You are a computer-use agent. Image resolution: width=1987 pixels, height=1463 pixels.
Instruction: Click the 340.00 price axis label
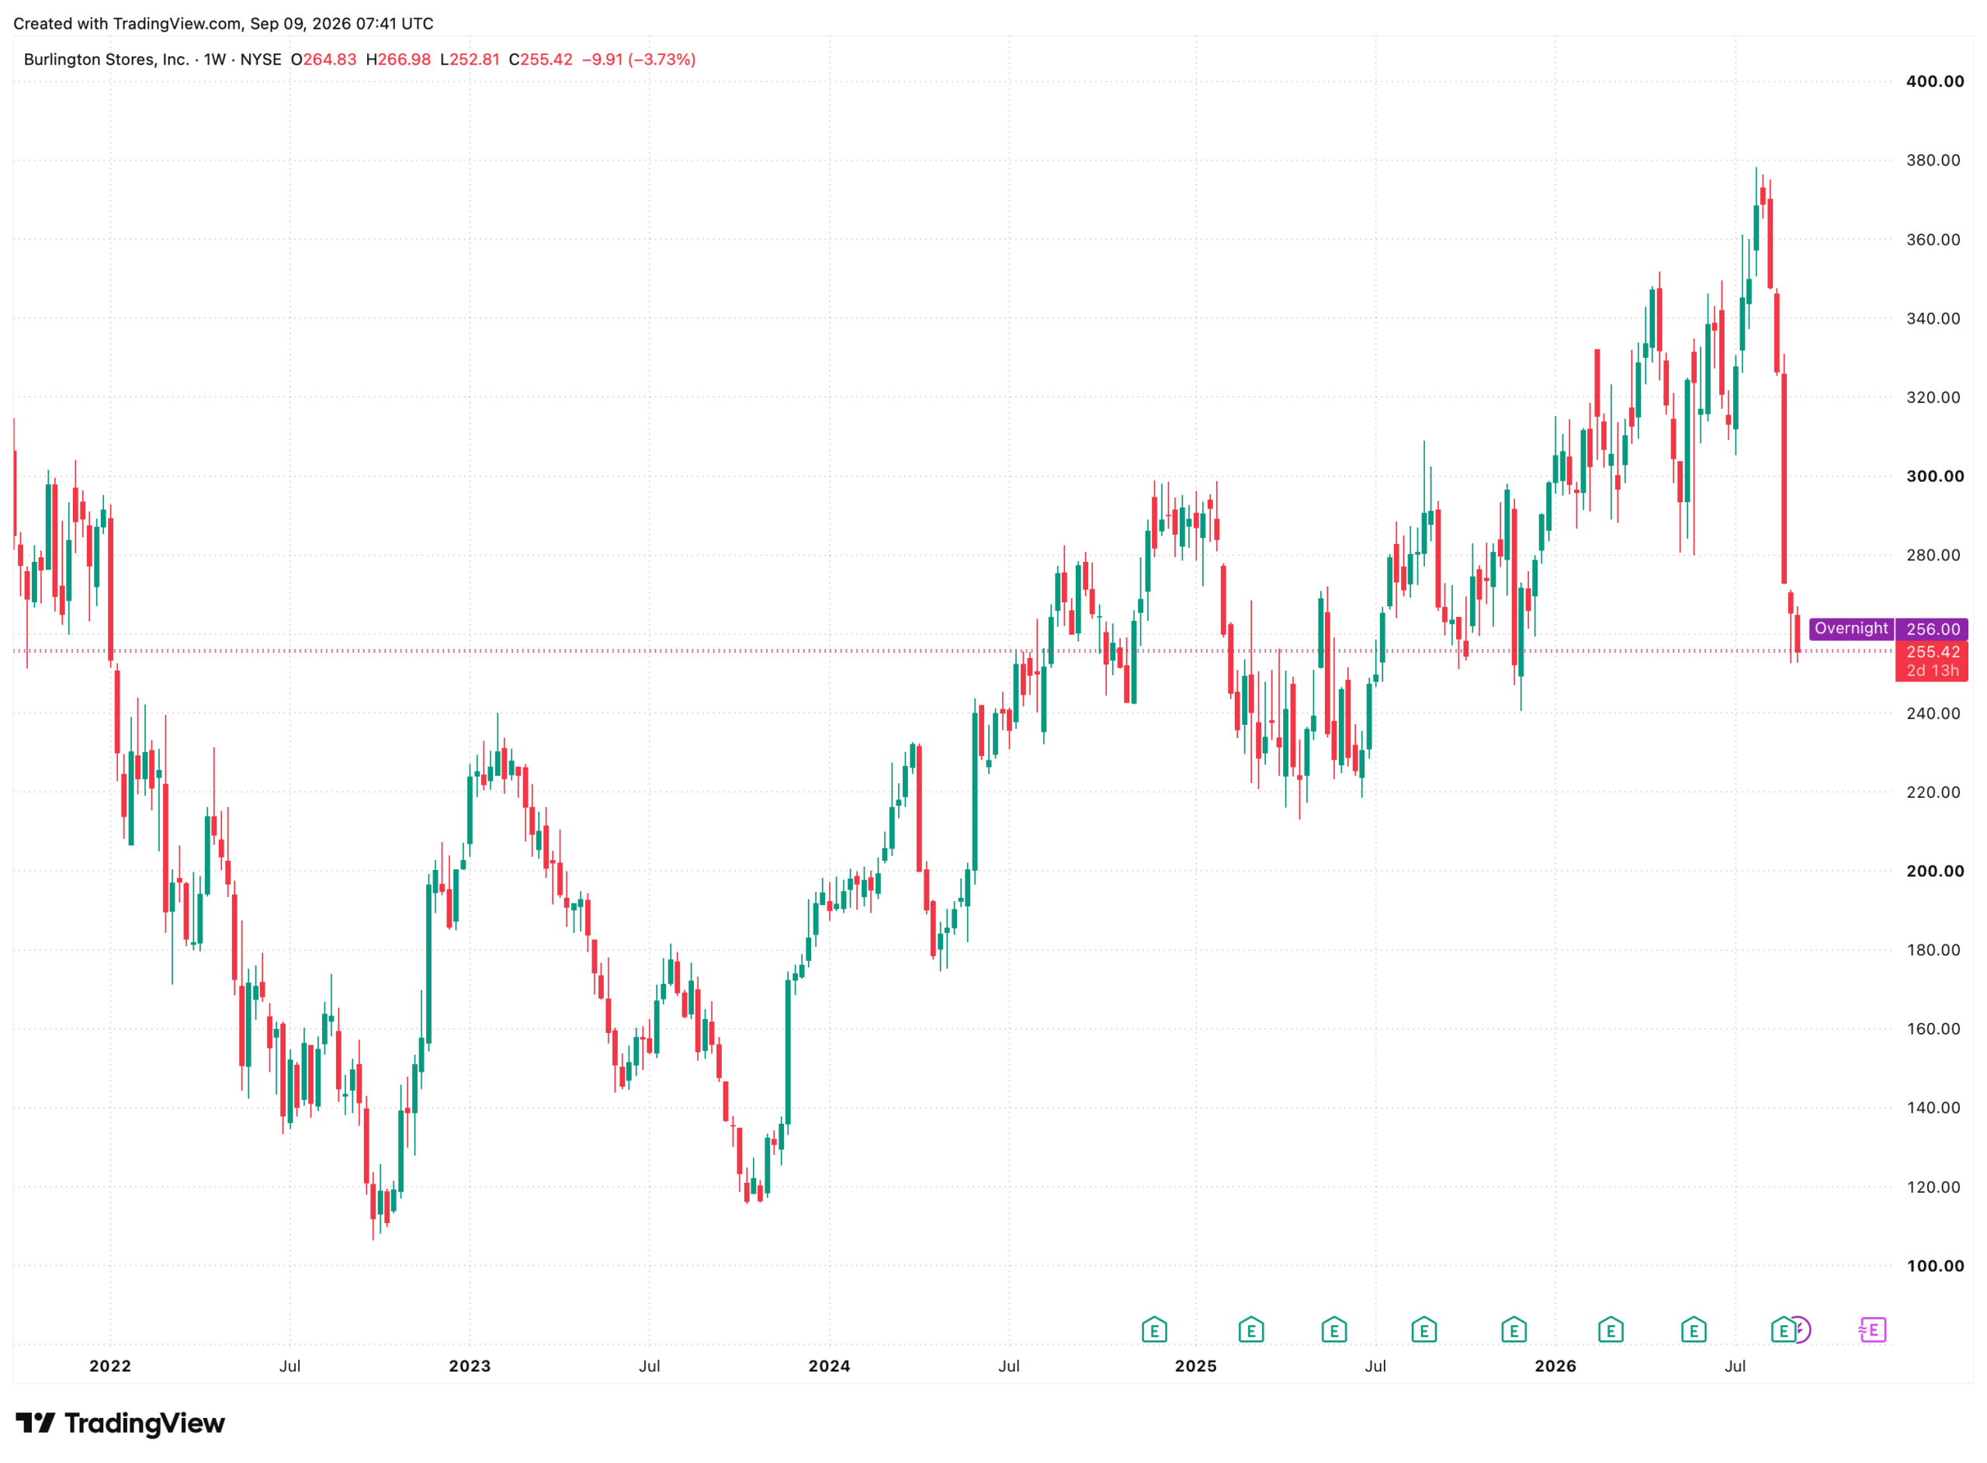click(x=1933, y=318)
